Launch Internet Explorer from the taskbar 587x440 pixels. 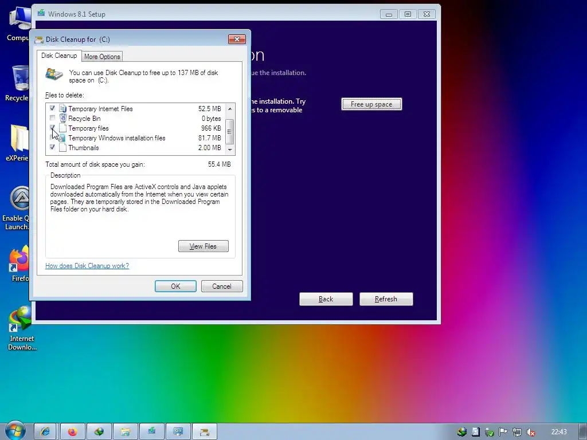point(45,432)
